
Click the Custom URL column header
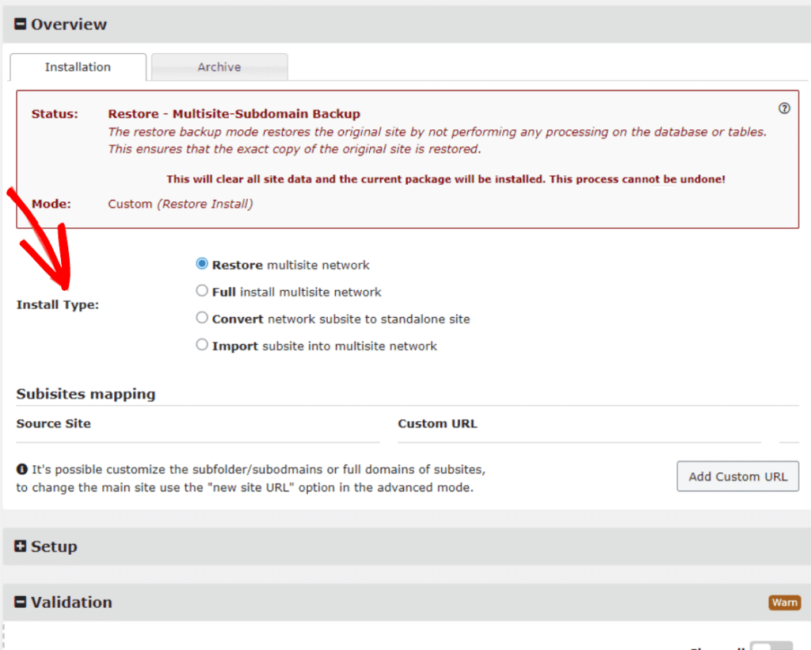point(437,423)
